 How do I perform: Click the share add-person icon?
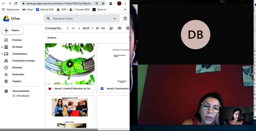[111, 28]
